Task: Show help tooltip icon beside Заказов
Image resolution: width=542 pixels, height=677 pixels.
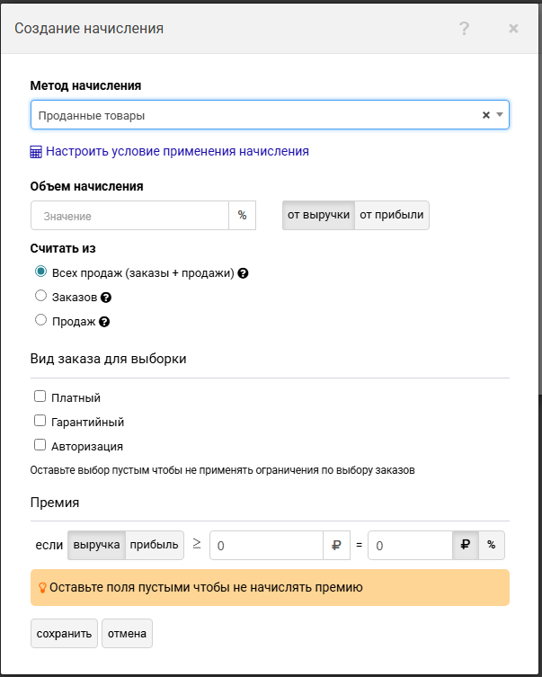Action: [106, 298]
